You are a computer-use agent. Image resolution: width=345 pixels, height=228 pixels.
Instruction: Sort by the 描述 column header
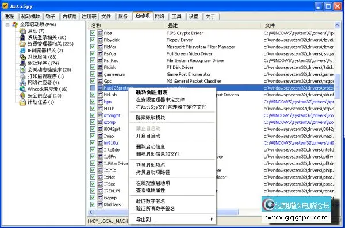pos(213,25)
